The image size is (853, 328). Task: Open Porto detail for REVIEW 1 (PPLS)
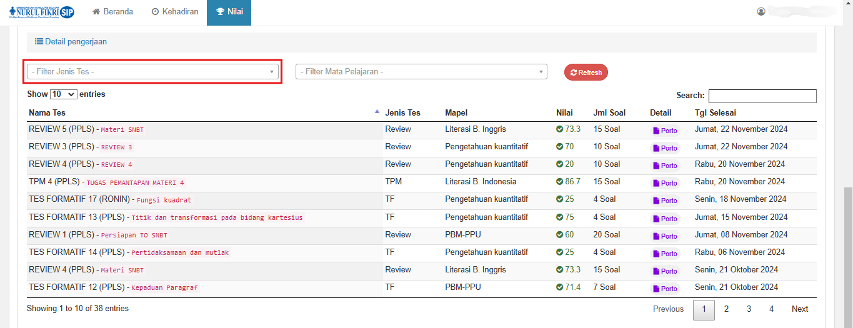(665, 236)
